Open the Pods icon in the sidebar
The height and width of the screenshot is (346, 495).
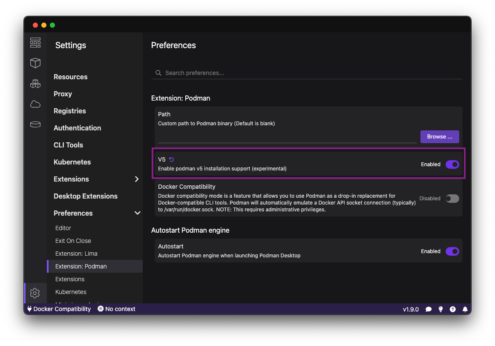tap(35, 84)
